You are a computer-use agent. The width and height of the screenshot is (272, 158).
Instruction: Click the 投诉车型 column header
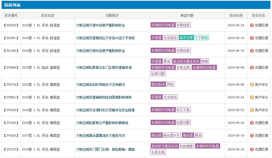48,16
